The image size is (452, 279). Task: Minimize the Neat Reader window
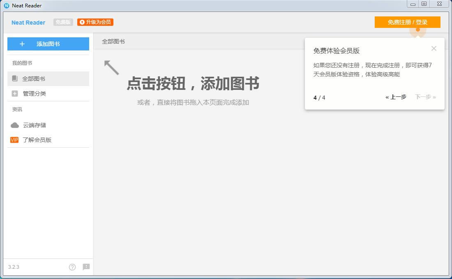413,4
